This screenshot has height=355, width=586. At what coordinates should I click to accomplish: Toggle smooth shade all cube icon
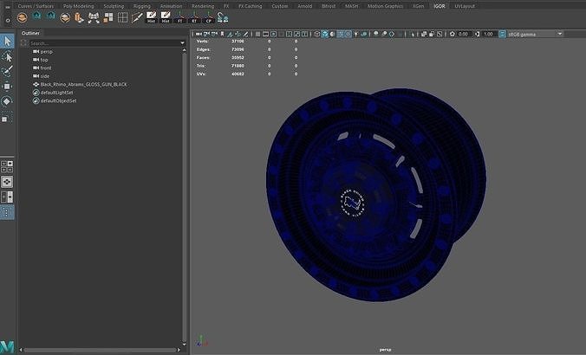325,34
